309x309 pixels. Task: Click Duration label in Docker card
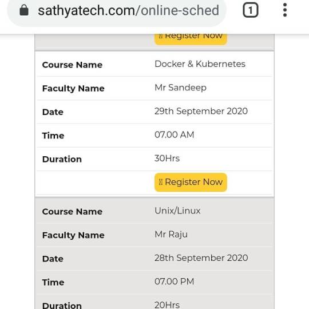point(62,159)
